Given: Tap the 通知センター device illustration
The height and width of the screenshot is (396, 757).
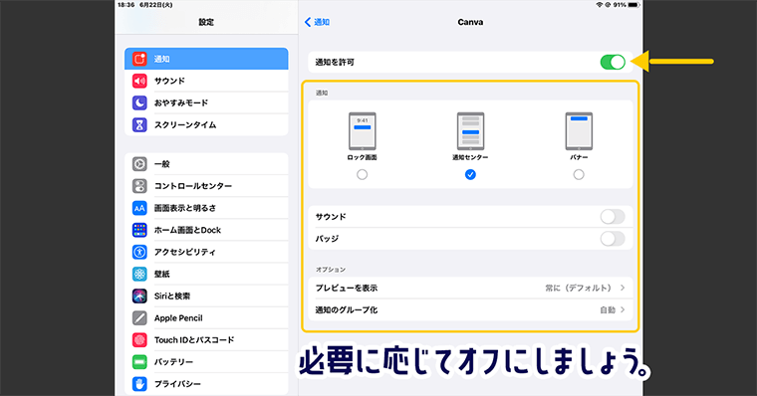Looking at the screenshot, I should [x=470, y=131].
